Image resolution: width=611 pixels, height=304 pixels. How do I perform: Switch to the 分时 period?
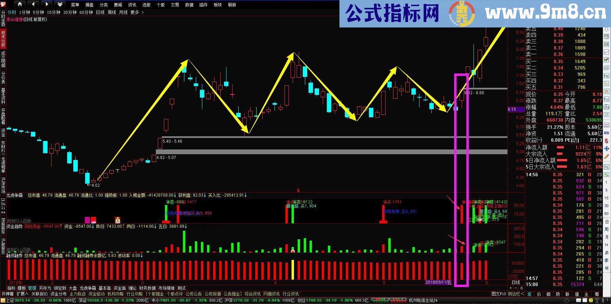(x=12, y=12)
